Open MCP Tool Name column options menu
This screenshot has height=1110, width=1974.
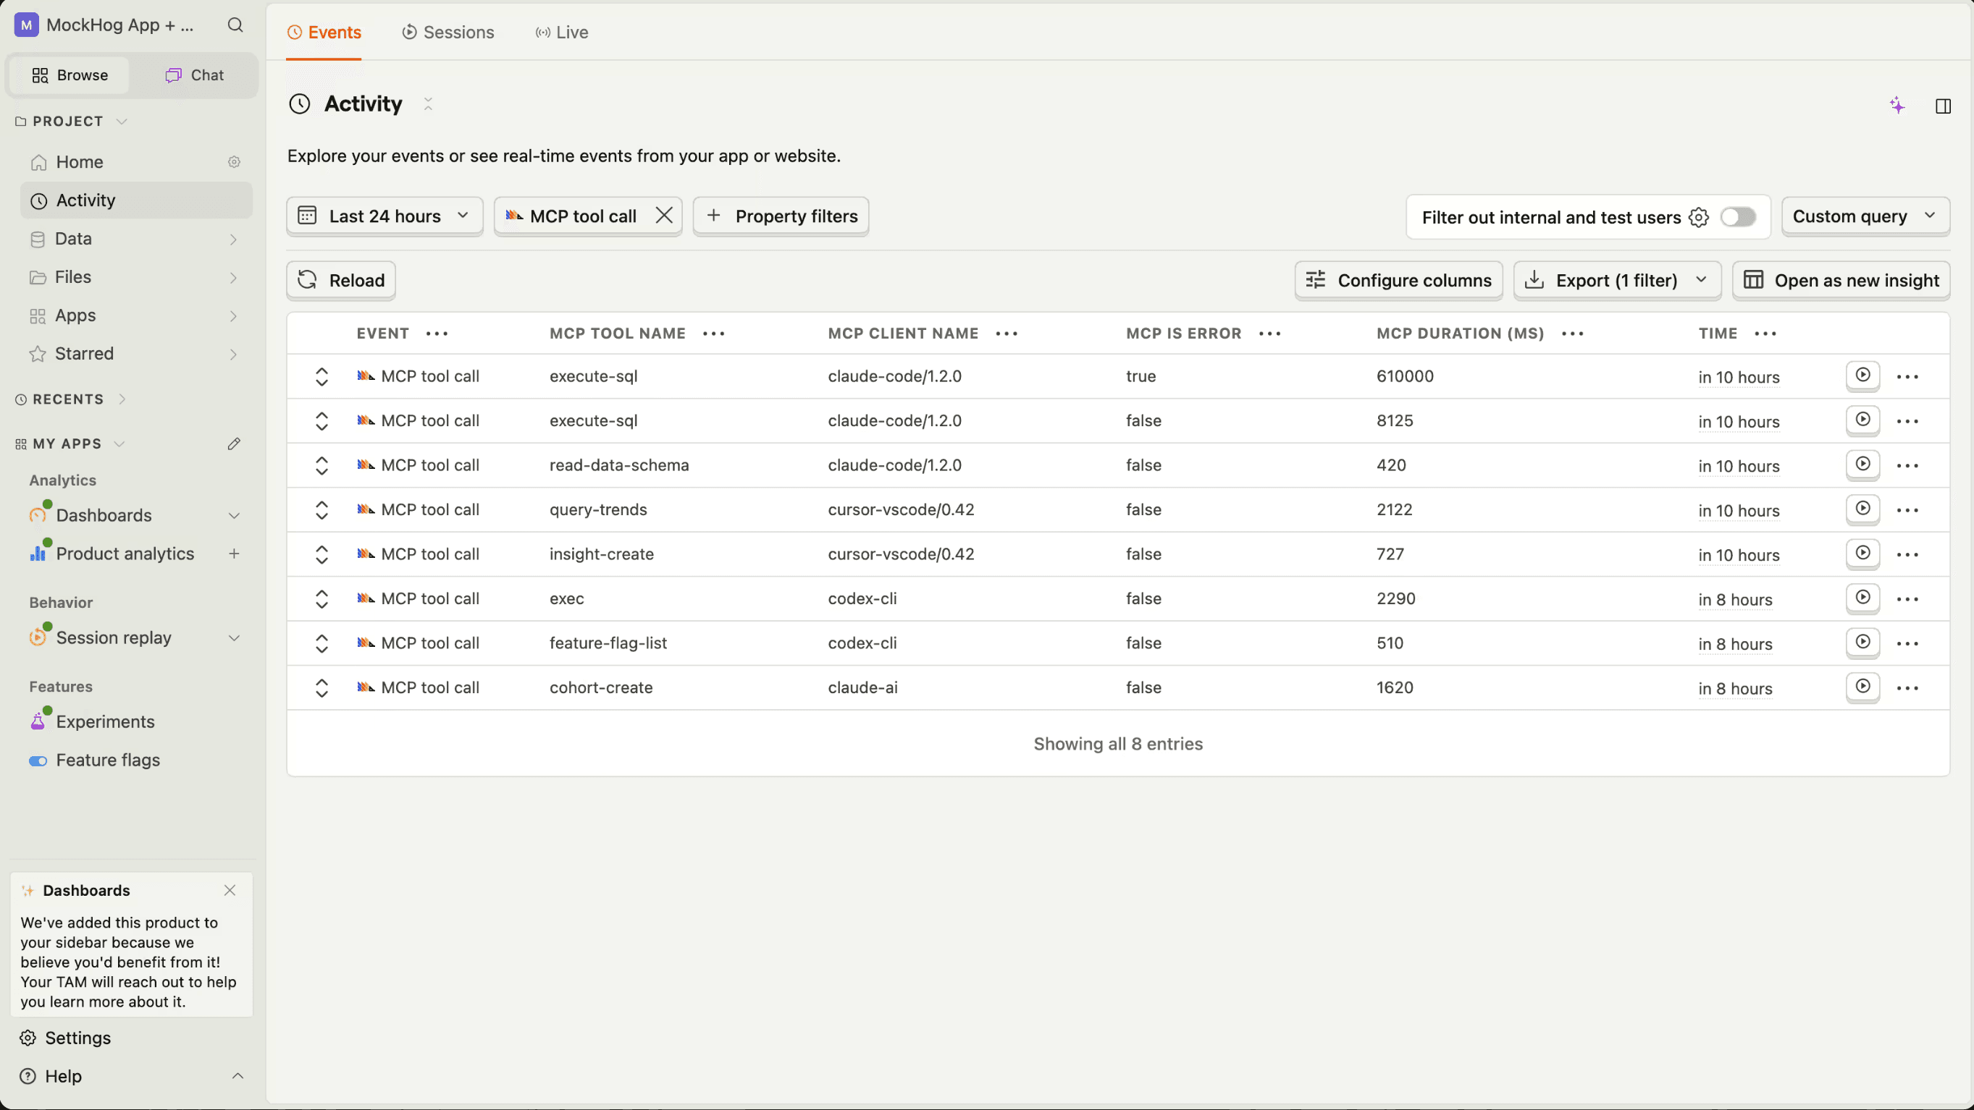tap(713, 333)
